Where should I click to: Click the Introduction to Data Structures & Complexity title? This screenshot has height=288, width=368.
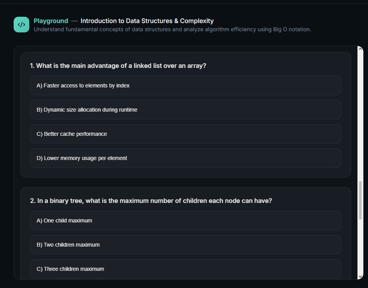pyautogui.click(x=147, y=21)
